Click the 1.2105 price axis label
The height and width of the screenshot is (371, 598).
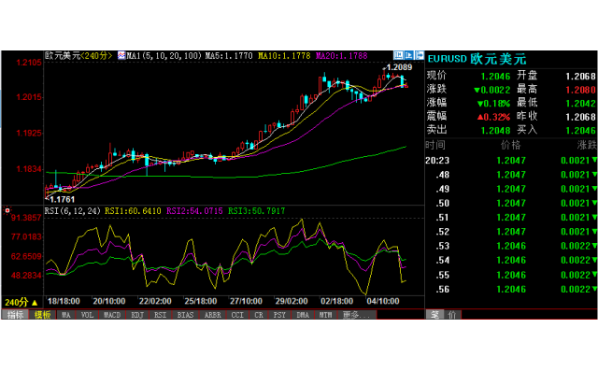tap(29, 63)
